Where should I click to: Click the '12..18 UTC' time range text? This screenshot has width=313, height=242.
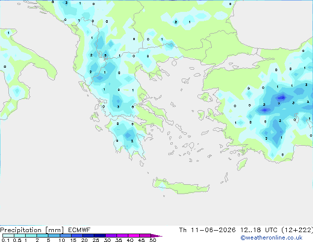coord(259,230)
